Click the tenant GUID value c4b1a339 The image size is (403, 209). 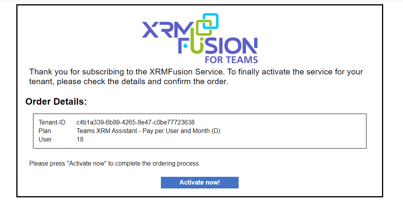point(136,122)
